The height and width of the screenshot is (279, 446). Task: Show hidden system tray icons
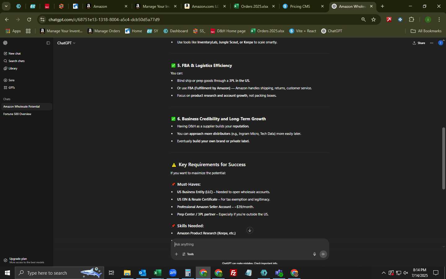(x=383, y=273)
